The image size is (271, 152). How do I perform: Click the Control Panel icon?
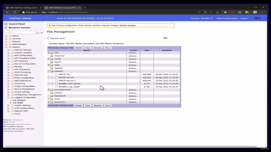[x=6, y=24]
